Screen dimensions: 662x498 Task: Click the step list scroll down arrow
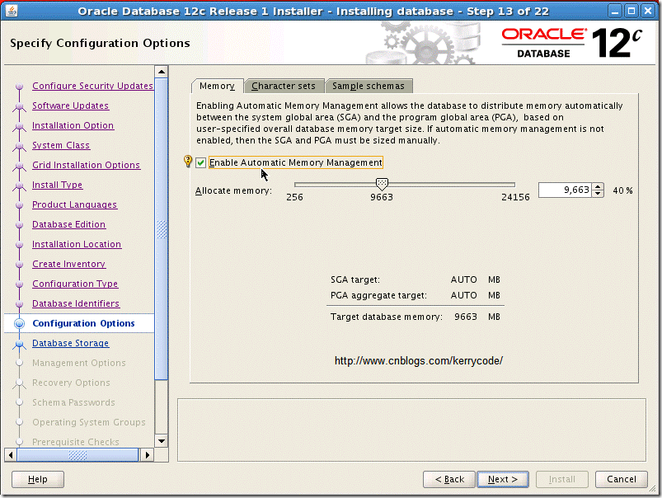click(162, 441)
